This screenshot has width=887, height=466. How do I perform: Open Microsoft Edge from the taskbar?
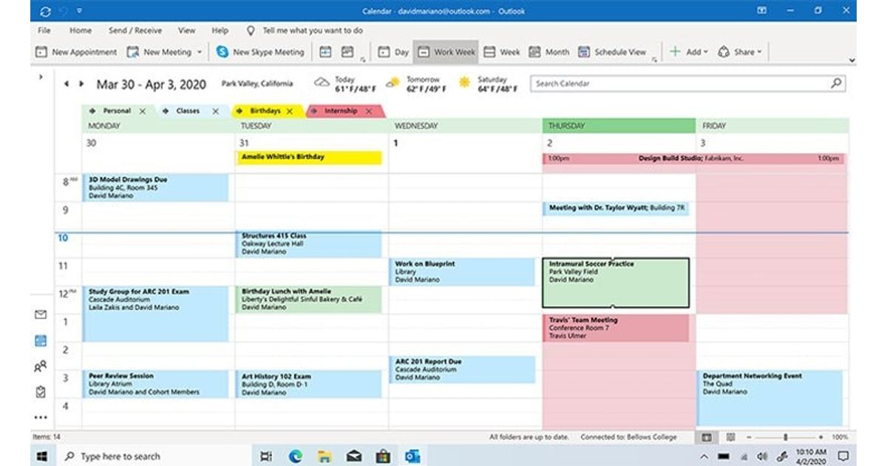(295, 456)
